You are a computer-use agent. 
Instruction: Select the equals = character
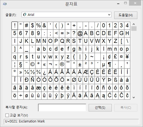coord(62,33)
